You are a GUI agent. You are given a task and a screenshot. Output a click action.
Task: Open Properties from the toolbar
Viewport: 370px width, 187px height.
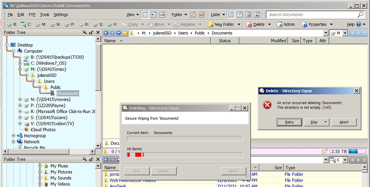pyautogui.click(x=314, y=24)
